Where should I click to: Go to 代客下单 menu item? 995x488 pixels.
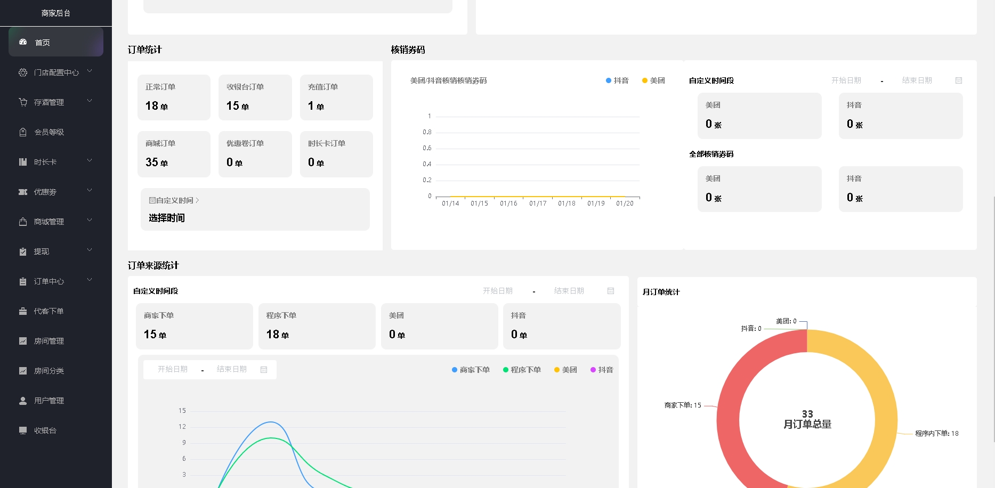click(56, 311)
